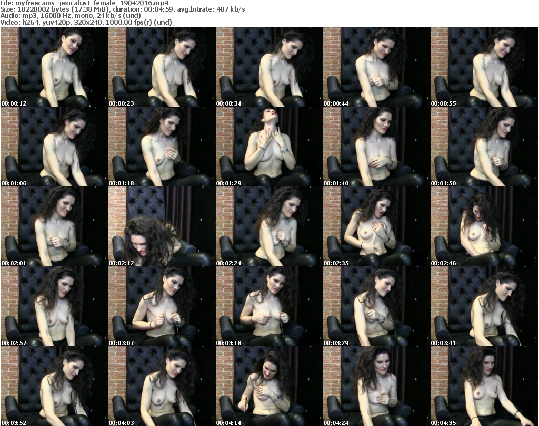Click the frame thumbnail stamped 00:02:12
Image resolution: width=539 pixels, height=426 pixels.
[162, 227]
